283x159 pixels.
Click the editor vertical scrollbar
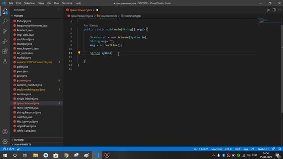(x=282, y=68)
